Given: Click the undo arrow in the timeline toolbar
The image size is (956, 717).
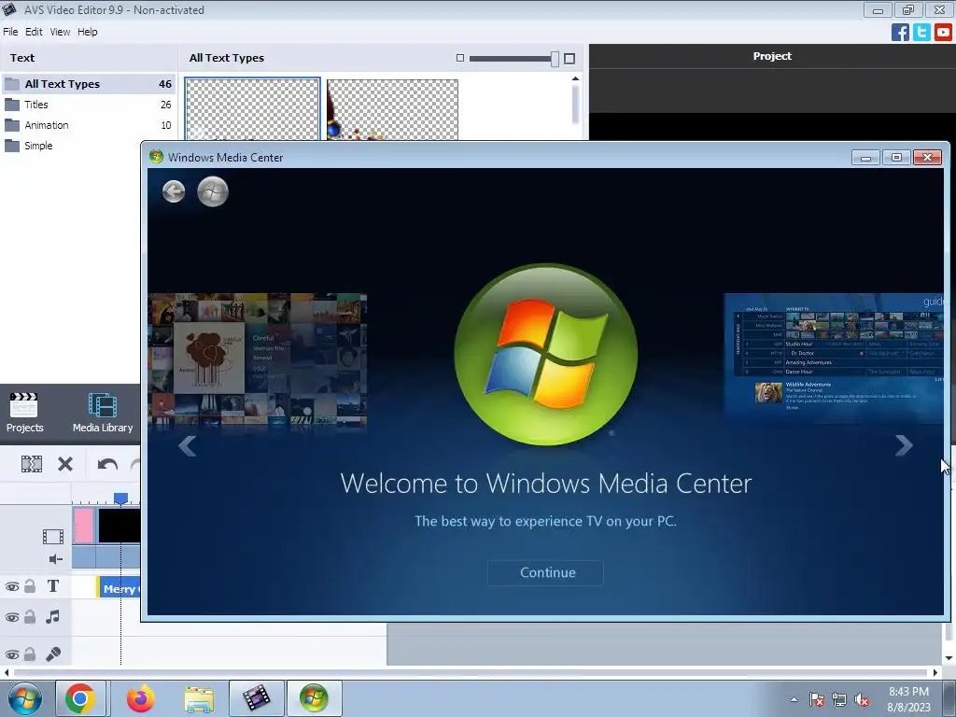Looking at the screenshot, I should tap(107, 465).
